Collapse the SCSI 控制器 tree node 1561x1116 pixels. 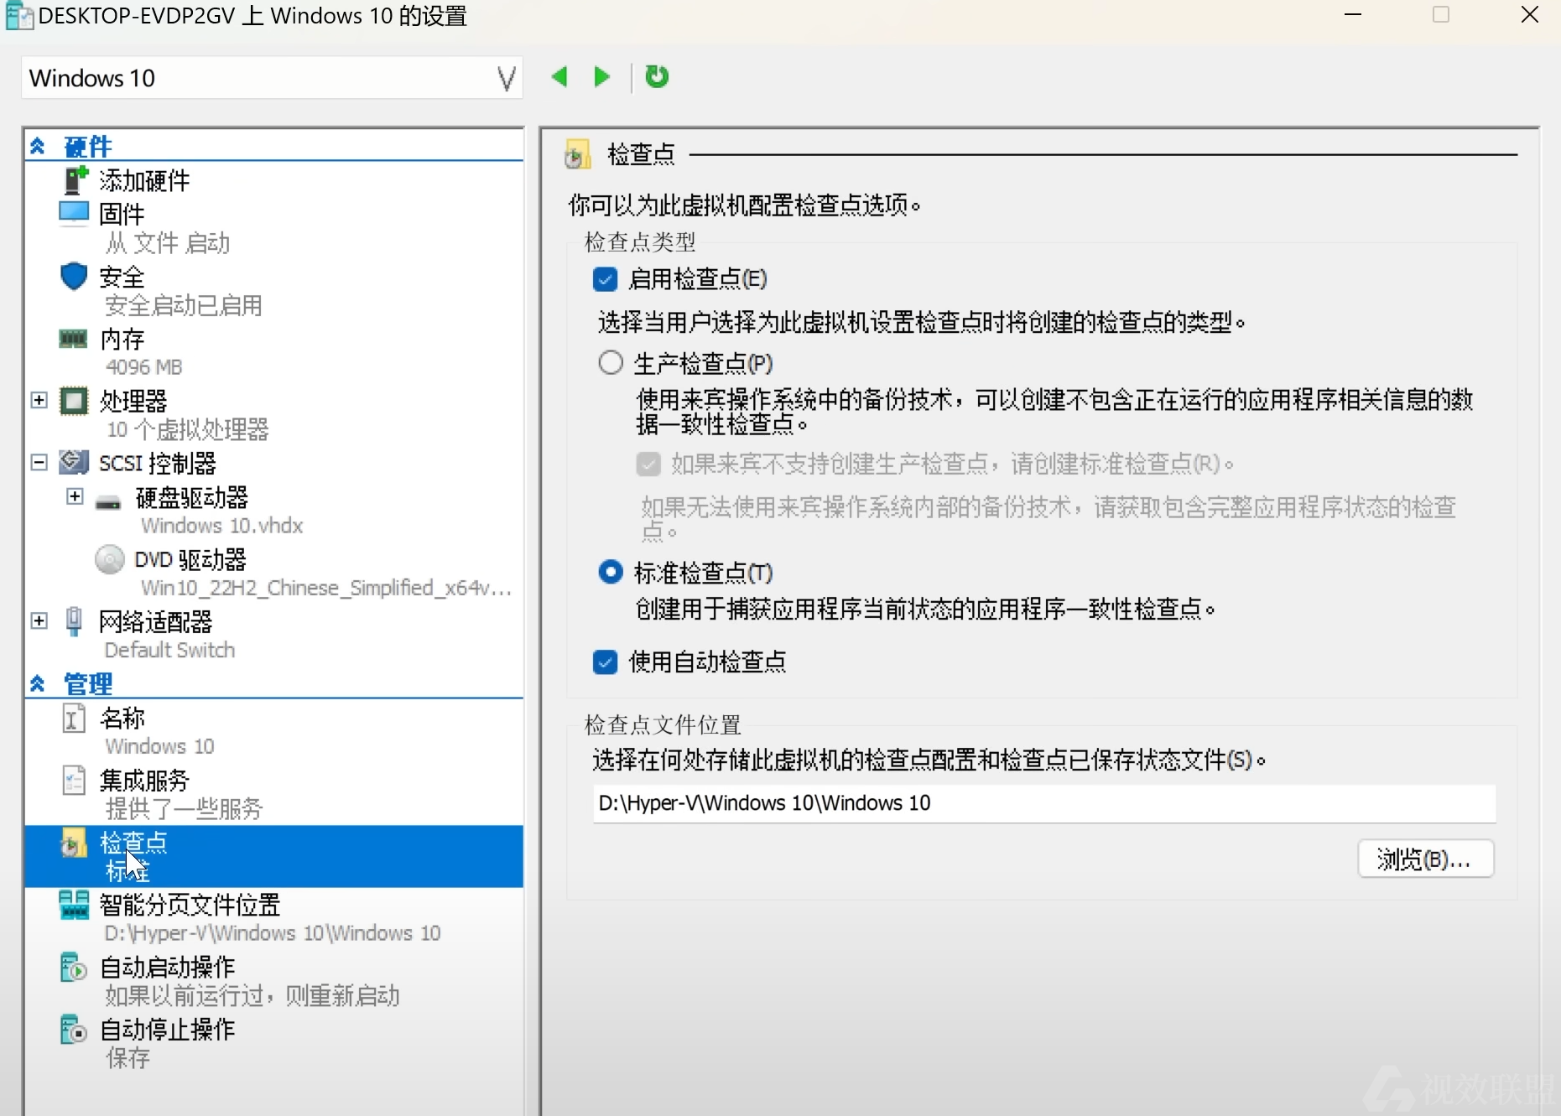[39, 462]
